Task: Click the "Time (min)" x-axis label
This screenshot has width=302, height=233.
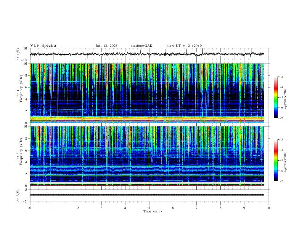Action: (x=153, y=211)
